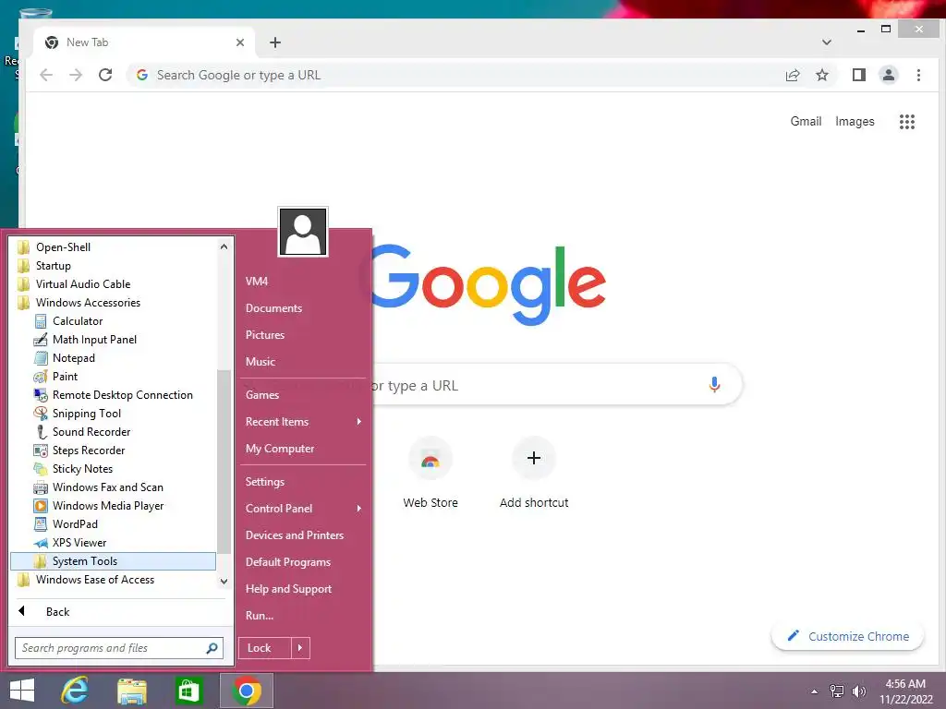This screenshot has height=709, width=946.
Task: Open the Chrome tab search chevron
Action: [827, 42]
